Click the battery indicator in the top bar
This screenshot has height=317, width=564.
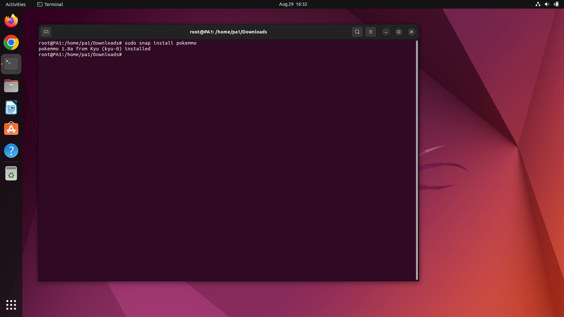(x=556, y=4)
